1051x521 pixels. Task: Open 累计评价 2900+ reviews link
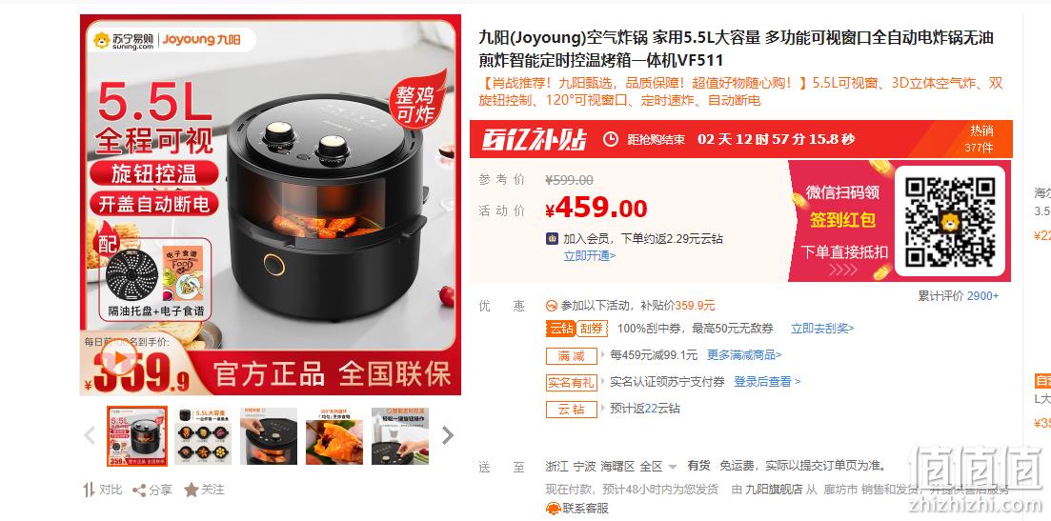tap(958, 296)
